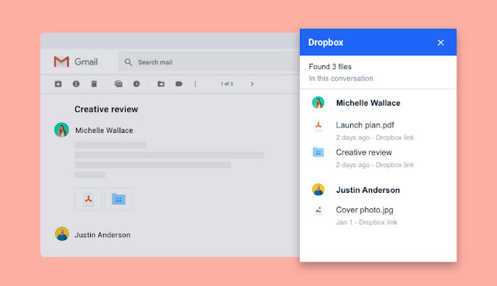Go to the next conversation using the chevron
497x286 pixels.
click(252, 84)
